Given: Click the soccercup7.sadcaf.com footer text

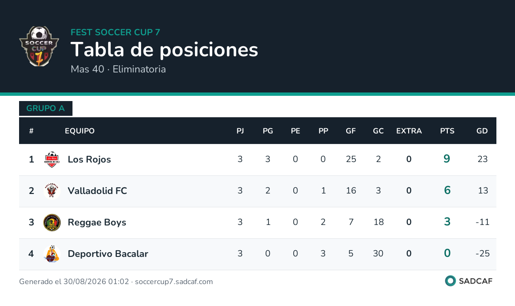Looking at the screenshot, I should (174, 282).
